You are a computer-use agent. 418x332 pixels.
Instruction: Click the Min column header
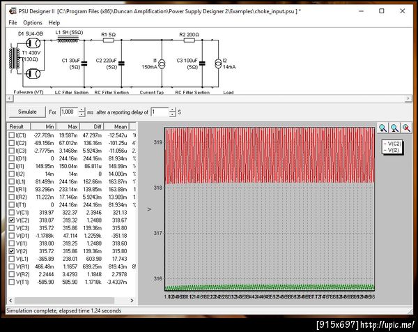pyautogui.click(x=43, y=126)
